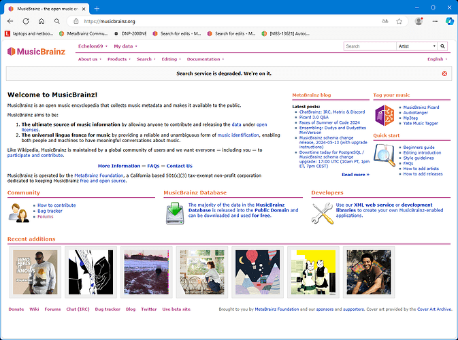Click the Community people icon

(18, 213)
